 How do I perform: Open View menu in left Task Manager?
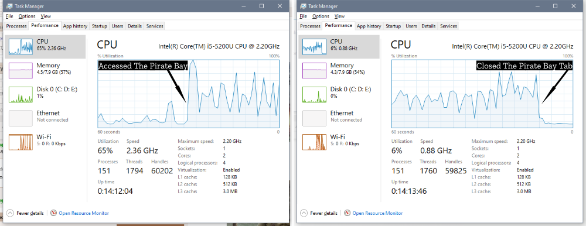46,16
